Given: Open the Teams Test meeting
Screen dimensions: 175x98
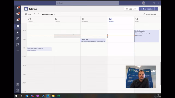Looking at the screenshot, I should click(x=93, y=41).
